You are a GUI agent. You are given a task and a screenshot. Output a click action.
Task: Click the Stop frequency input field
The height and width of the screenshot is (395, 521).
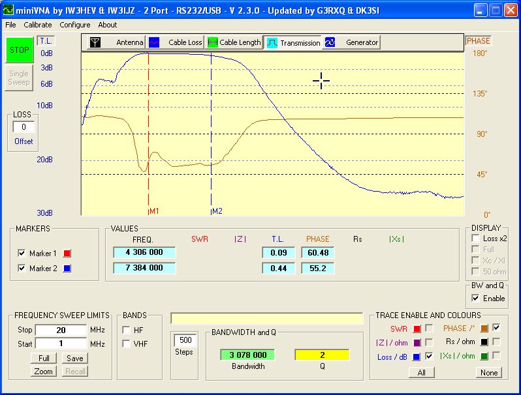pyautogui.click(x=60, y=330)
